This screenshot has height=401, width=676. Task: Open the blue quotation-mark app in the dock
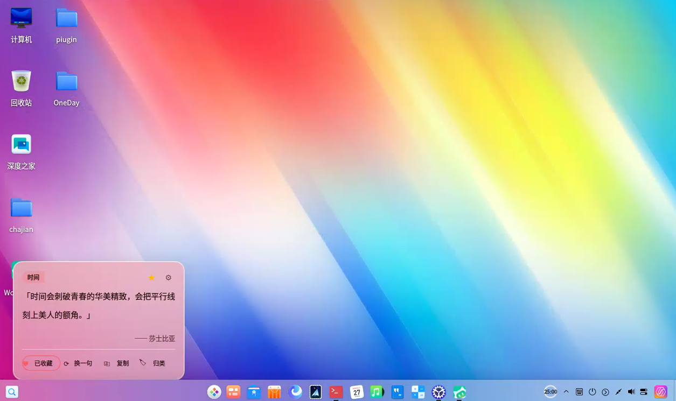[x=398, y=392]
